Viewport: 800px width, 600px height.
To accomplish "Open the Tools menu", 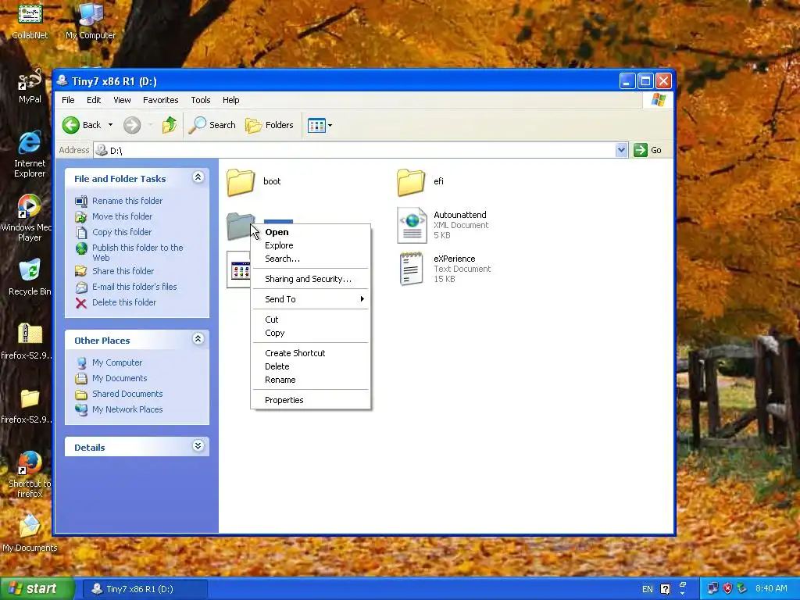I will tap(201, 100).
